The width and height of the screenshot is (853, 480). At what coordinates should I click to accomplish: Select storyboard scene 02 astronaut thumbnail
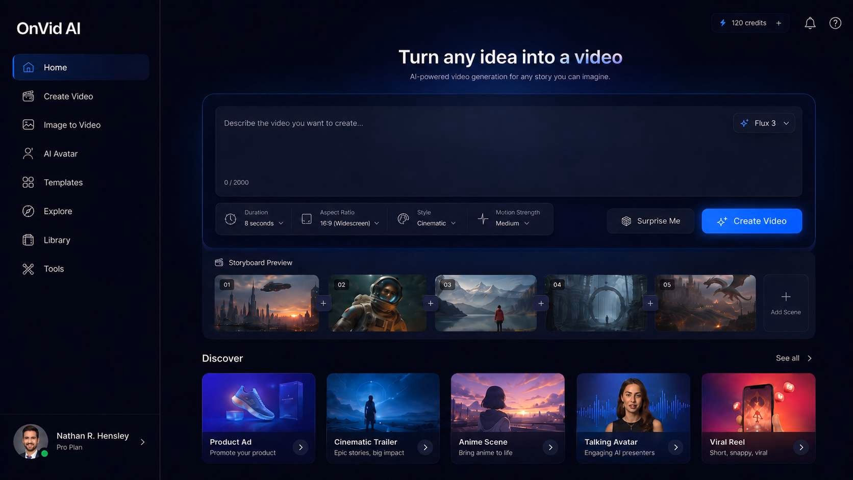tap(378, 303)
